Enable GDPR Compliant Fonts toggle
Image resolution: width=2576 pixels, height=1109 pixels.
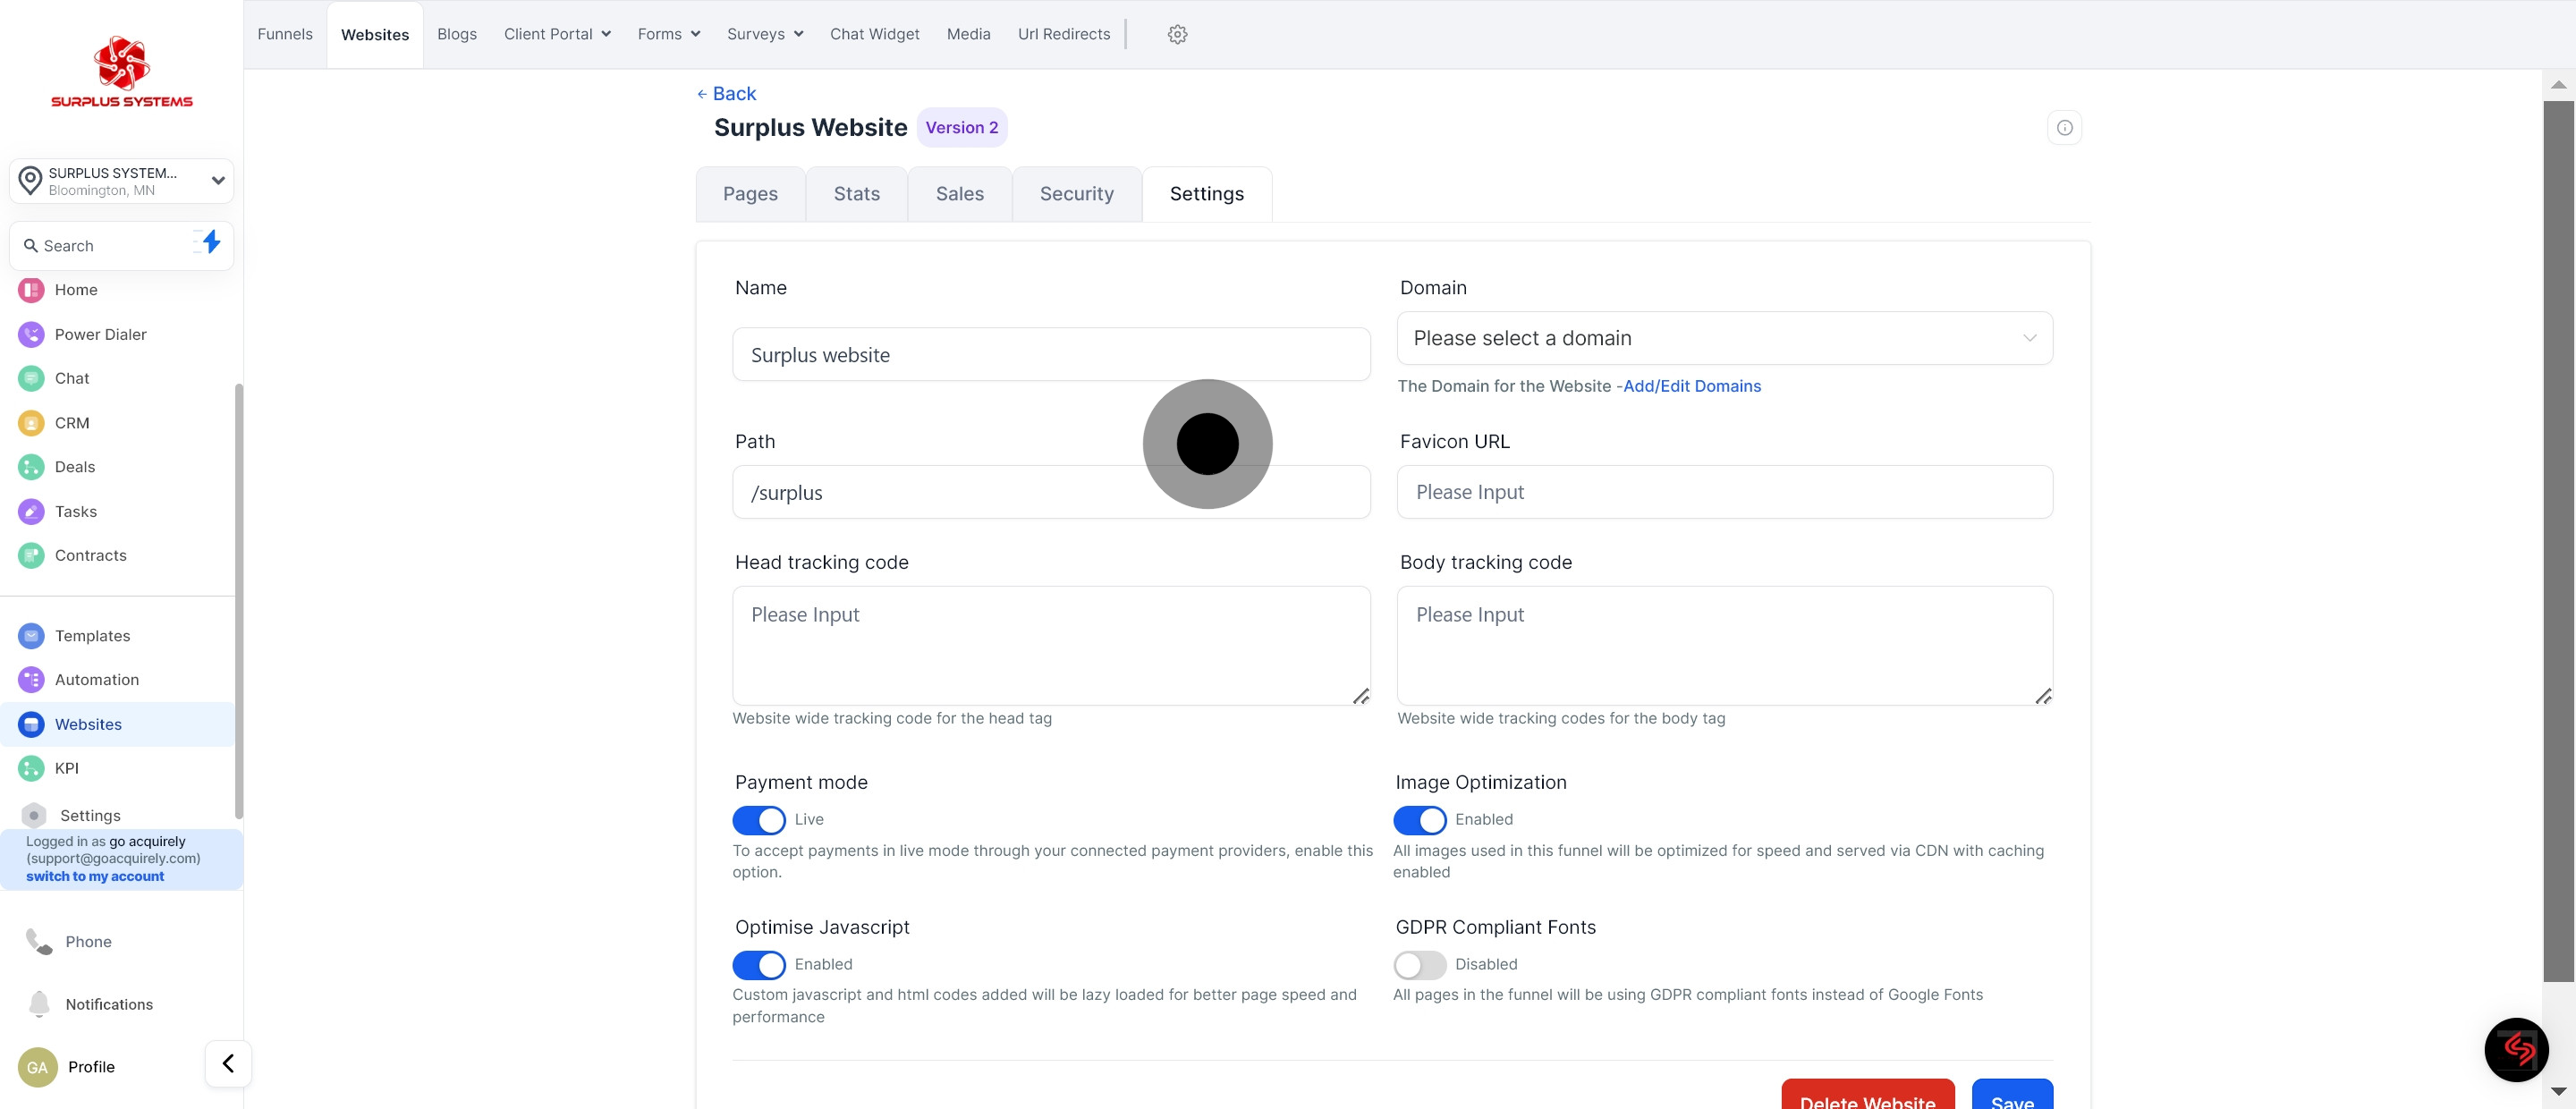pos(1419,964)
